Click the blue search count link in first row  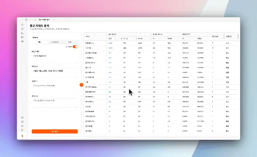[x=110, y=43]
